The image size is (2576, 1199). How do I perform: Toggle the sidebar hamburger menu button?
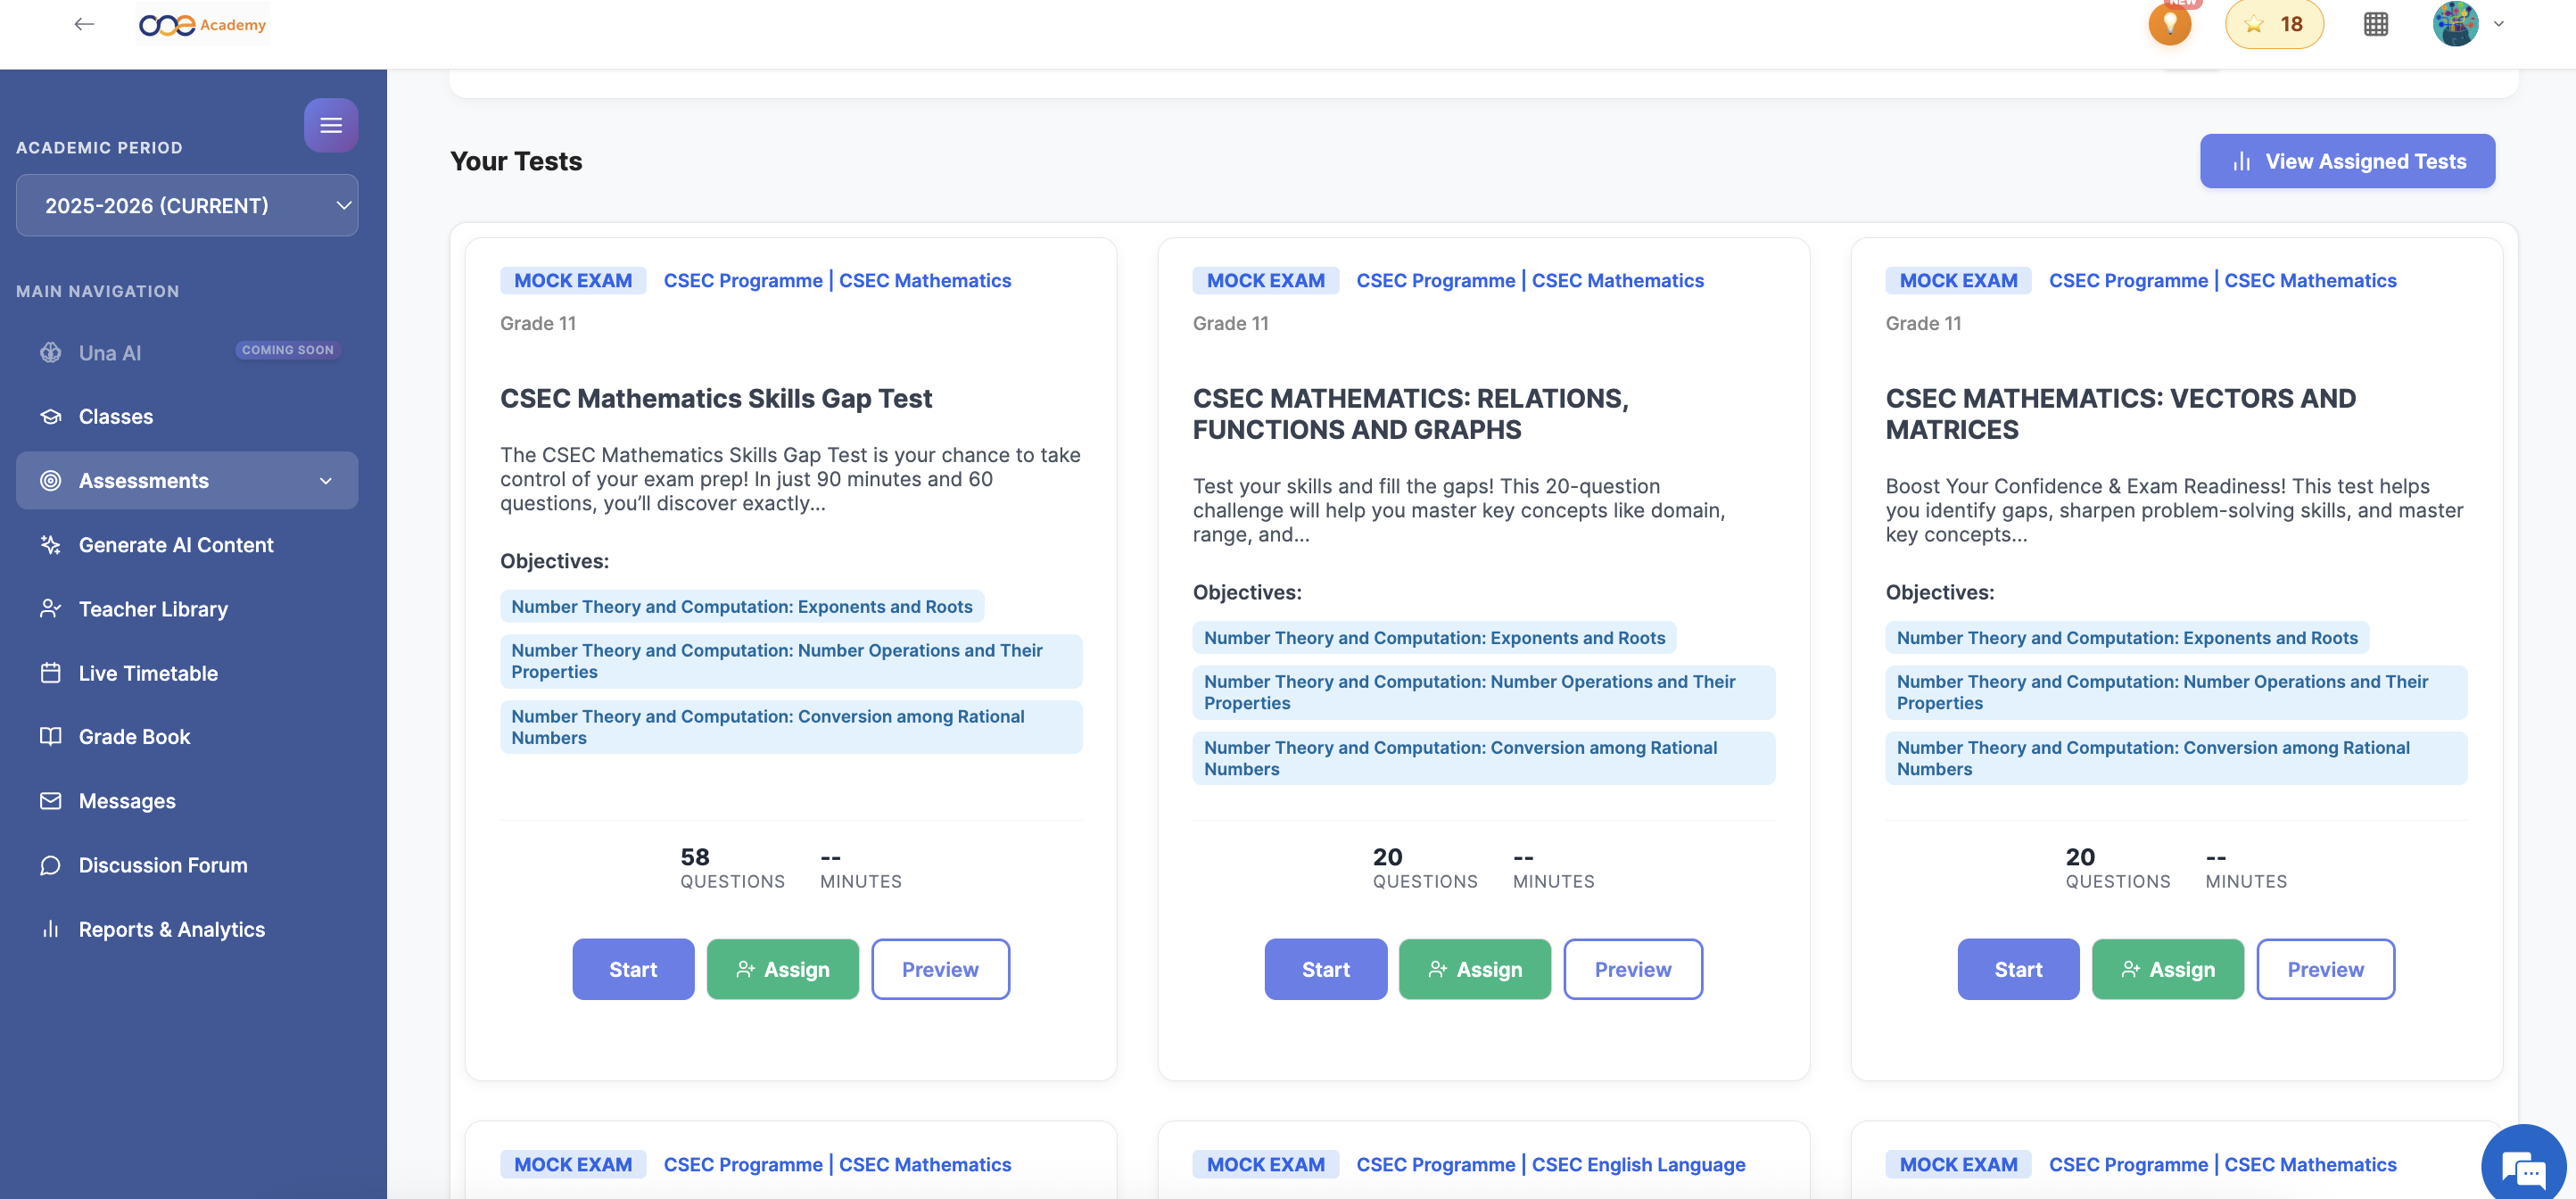pos(331,125)
